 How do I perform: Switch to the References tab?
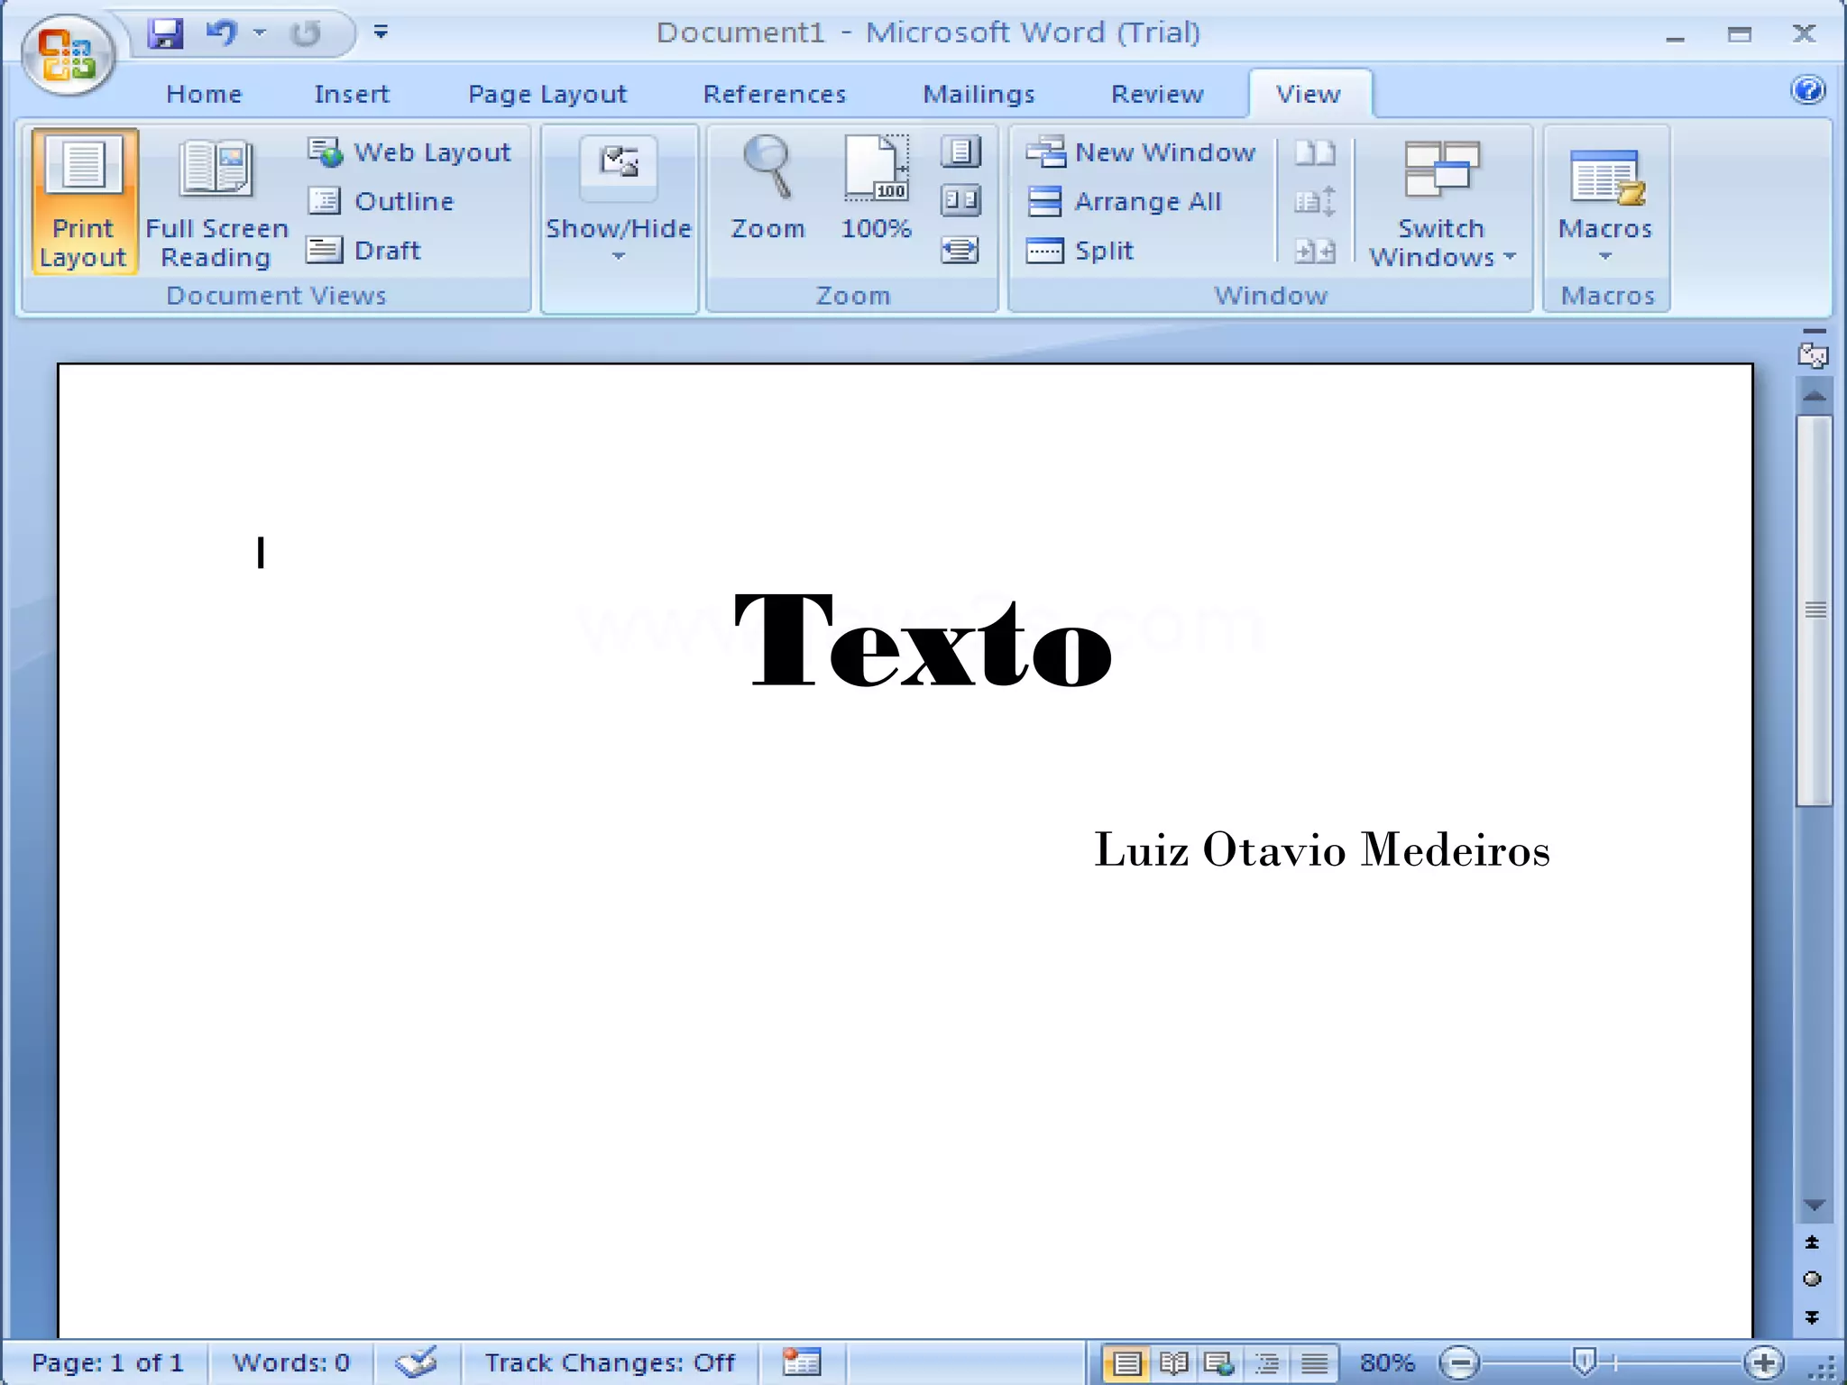pyautogui.click(x=775, y=94)
